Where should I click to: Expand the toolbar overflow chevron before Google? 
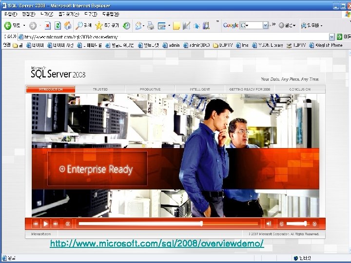(217, 21)
